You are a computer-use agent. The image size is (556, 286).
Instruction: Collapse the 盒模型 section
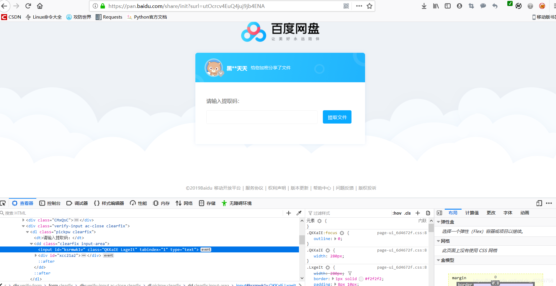[x=439, y=260]
